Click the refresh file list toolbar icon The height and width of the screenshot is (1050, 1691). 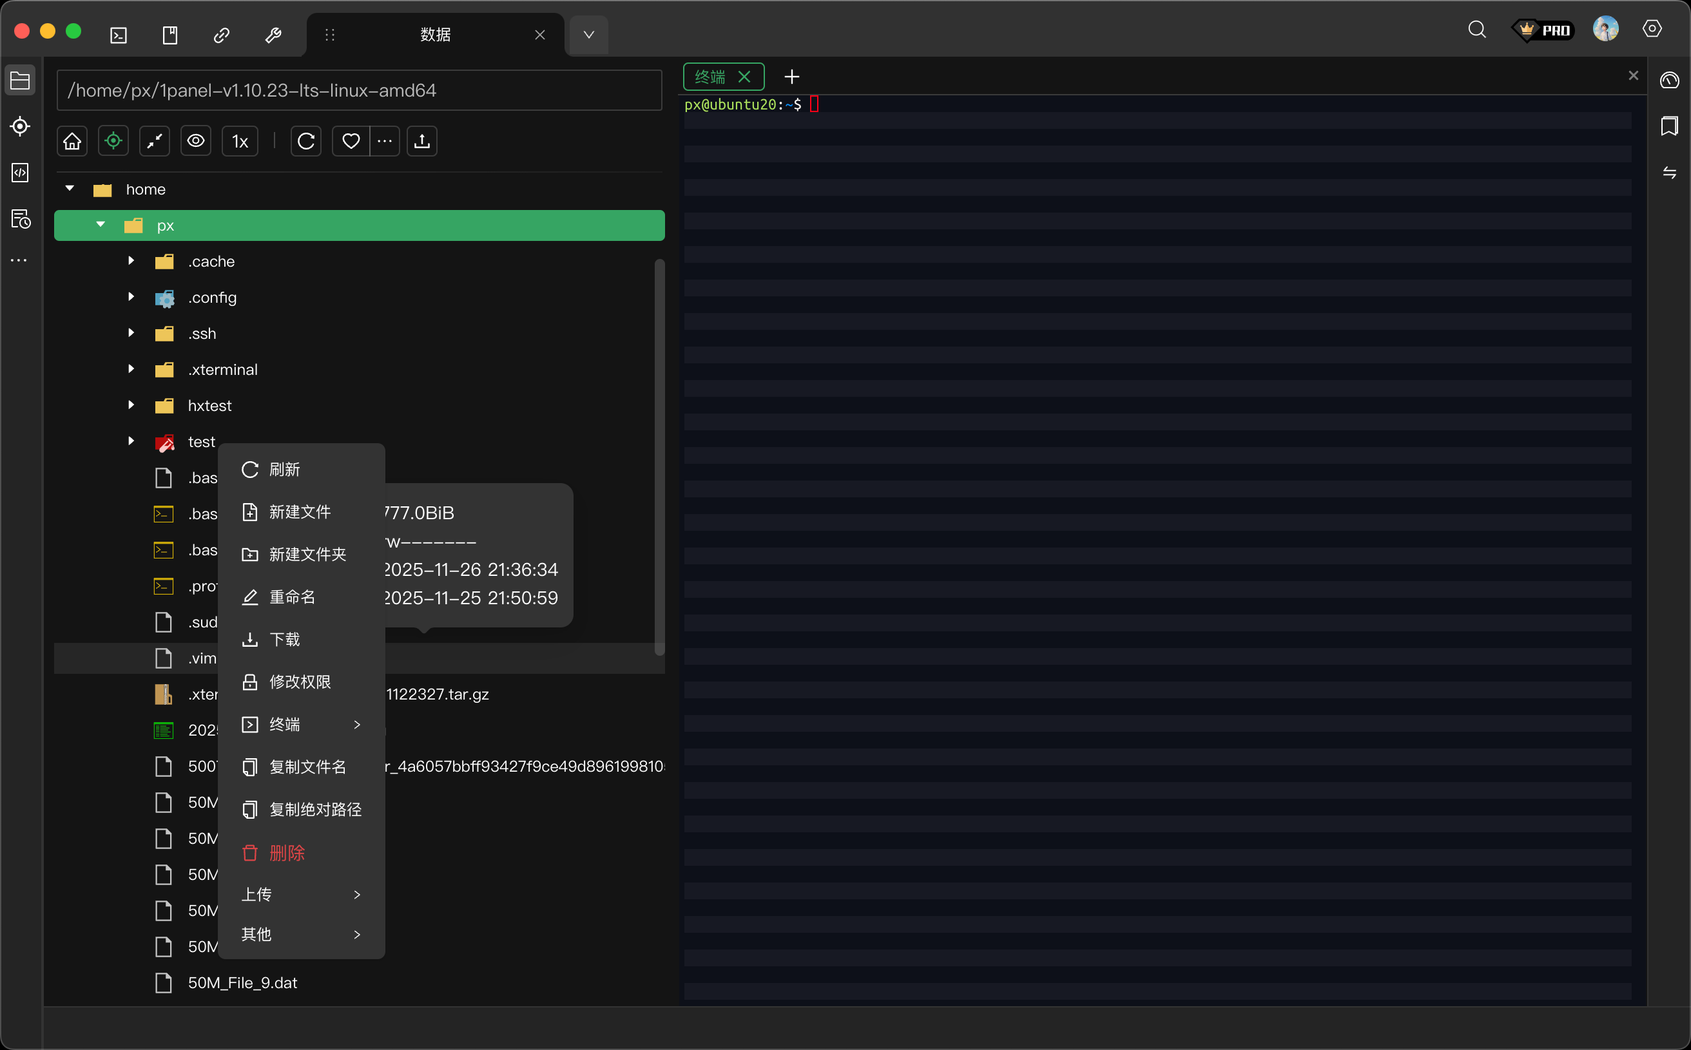pyautogui.click(x=305, y=142)
